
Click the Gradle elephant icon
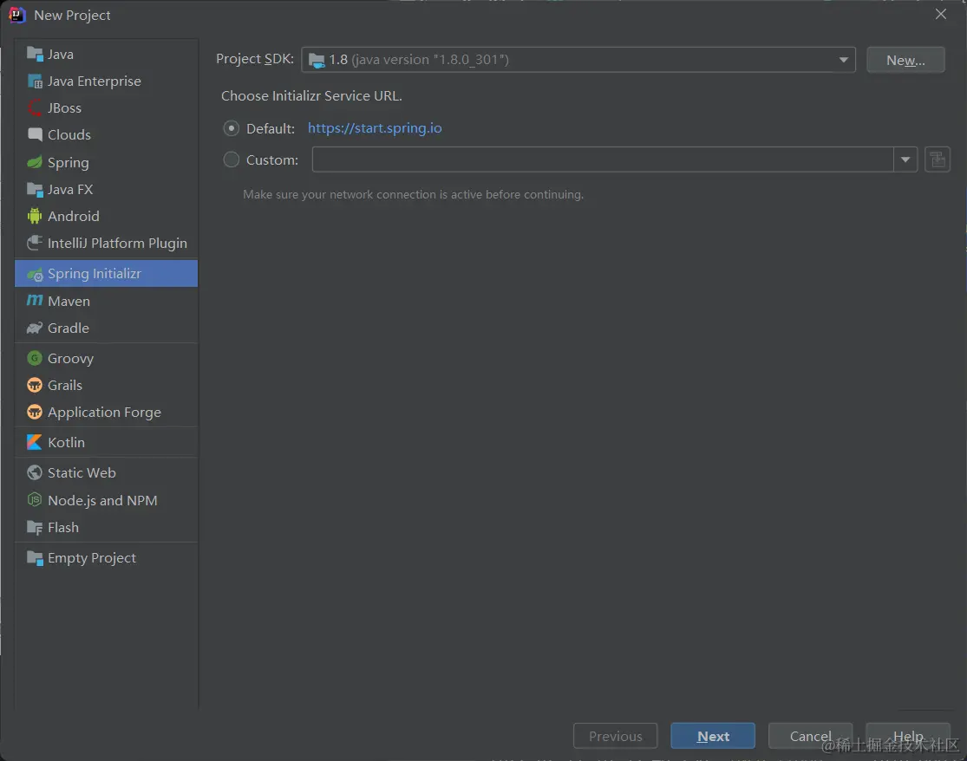[x=35, y=328]
